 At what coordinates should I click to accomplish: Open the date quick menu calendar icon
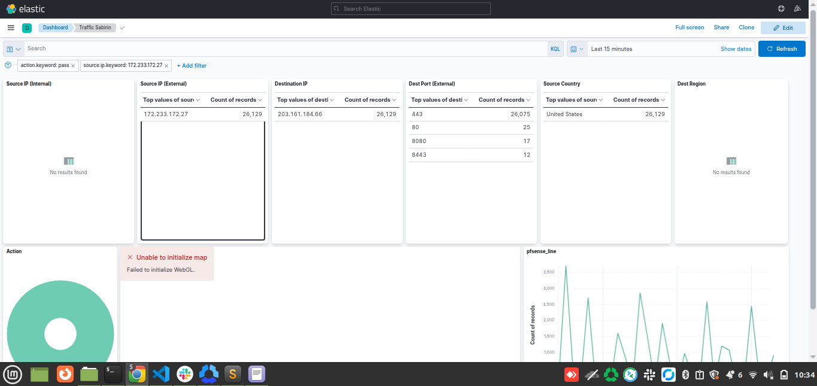[576, 49]
